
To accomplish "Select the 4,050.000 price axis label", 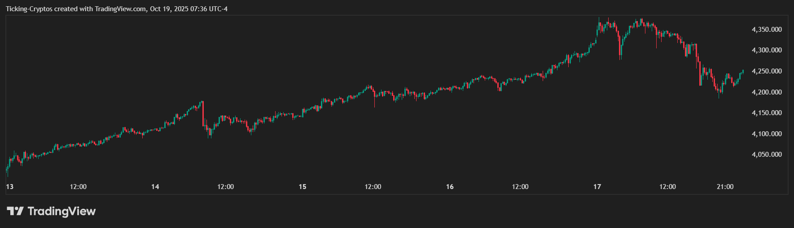I will (x=767, y=155).
